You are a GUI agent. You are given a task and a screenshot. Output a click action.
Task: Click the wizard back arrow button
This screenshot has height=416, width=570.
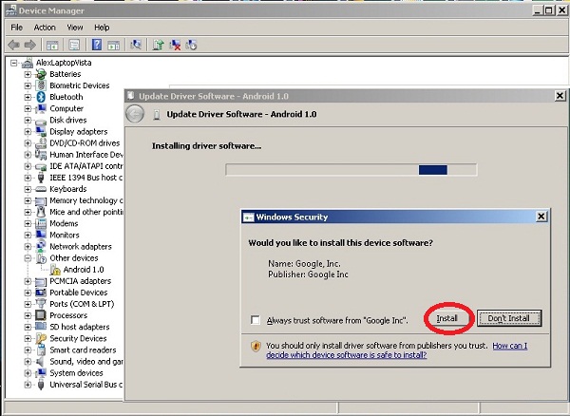click(x=135, y=114)
